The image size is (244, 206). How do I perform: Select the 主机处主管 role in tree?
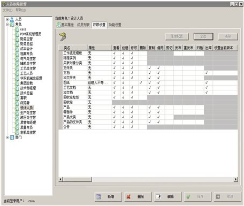(28, 132)
